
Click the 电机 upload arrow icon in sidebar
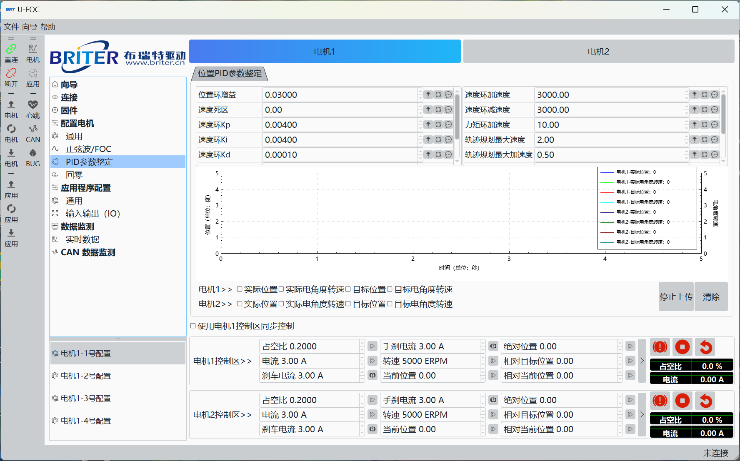pos(11,105)
